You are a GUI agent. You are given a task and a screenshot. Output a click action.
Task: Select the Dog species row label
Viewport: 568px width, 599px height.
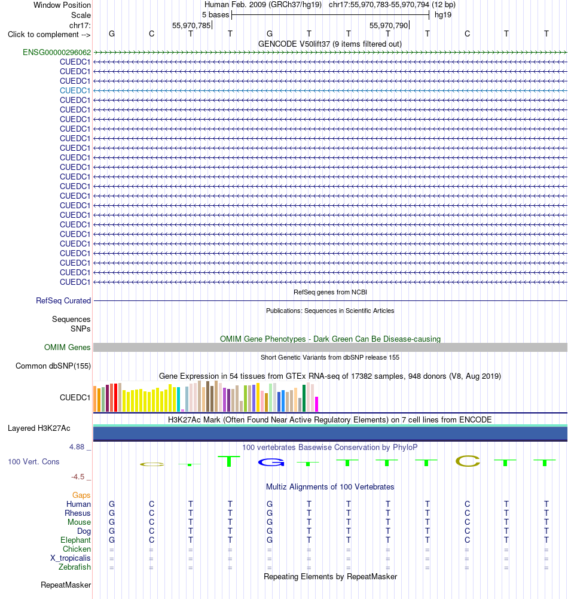tap(84, 531)
